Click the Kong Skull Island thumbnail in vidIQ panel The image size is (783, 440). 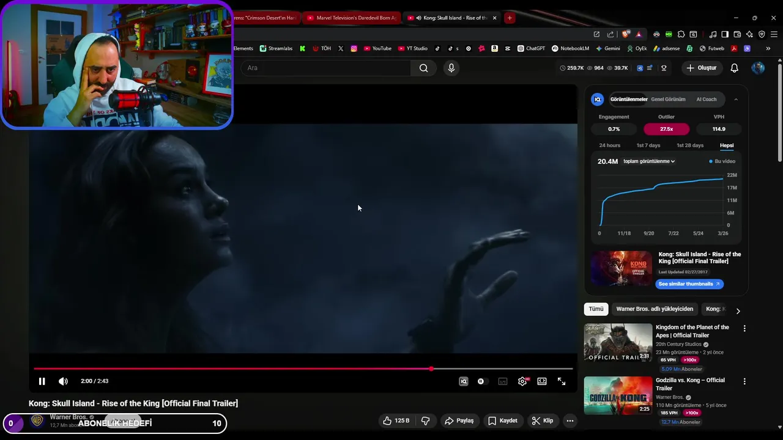click(x=621, y=268)
